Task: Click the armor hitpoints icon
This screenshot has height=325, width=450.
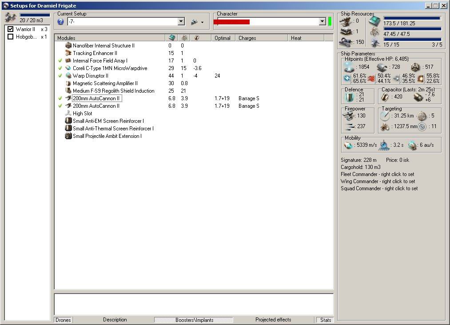Action: click(382, 67)
